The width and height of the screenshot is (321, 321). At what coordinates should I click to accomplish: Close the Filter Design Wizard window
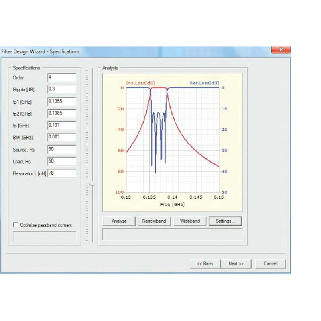coord(280,50)
